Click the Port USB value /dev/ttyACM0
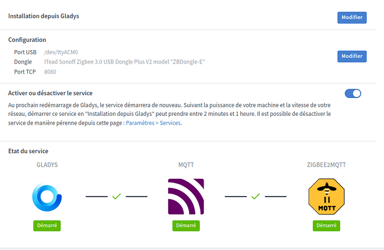This screenshot has width=384, height=250. coord(61,52)
